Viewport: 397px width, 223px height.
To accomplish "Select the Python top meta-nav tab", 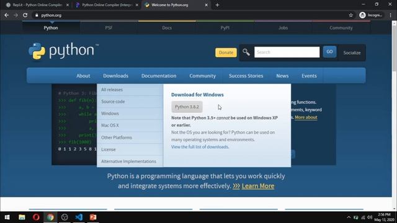I will point(51,28).
